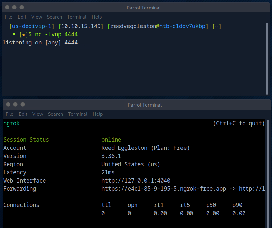Open Terminal menu in the ngrok terminal
Viewport: 272px width, 228px height.
(78, 114)
